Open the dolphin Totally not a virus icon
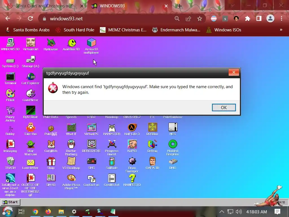289x217 pixels. click(x=10, y=185)
